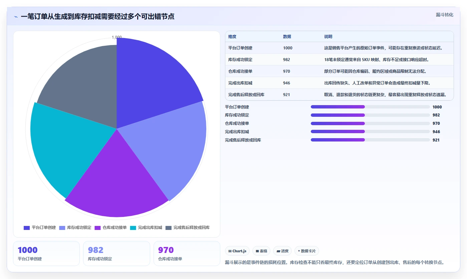Toggle 仓库成功接单 legend color box
This screenshot has width=467, height=279.
(x=97, y=228)
